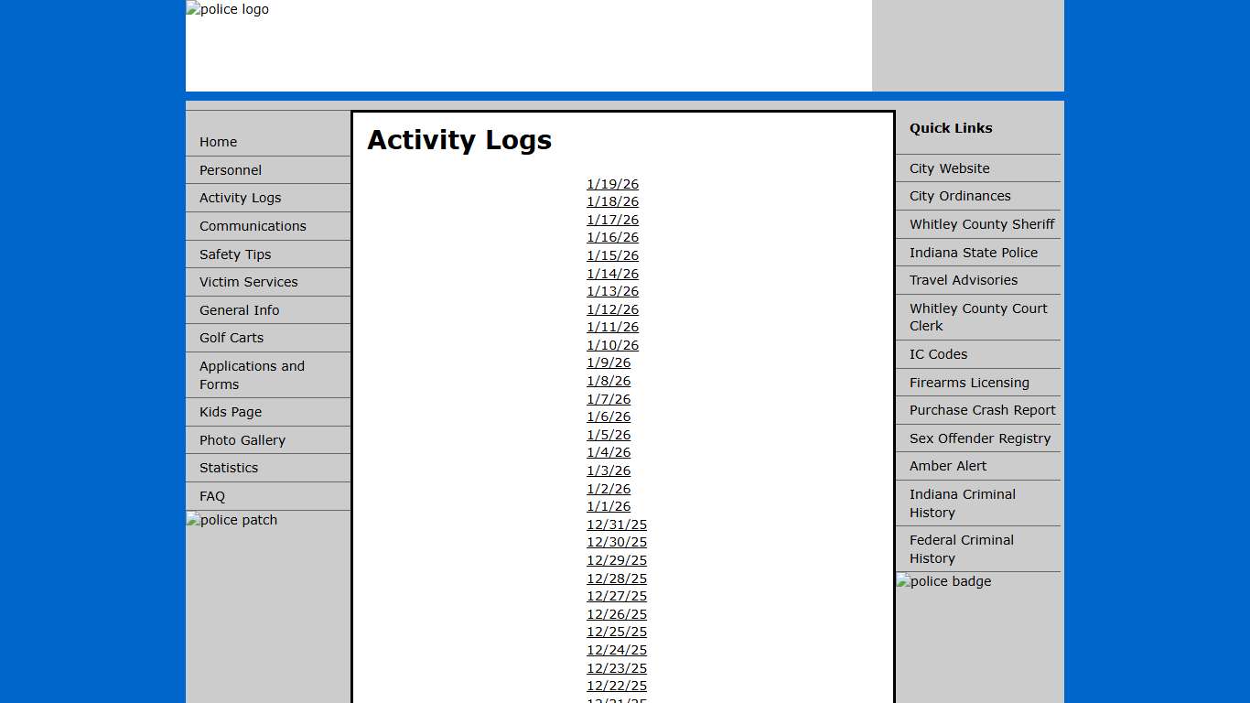
Task: Open the Home navigation item
Action: click(x=218, y=142)
